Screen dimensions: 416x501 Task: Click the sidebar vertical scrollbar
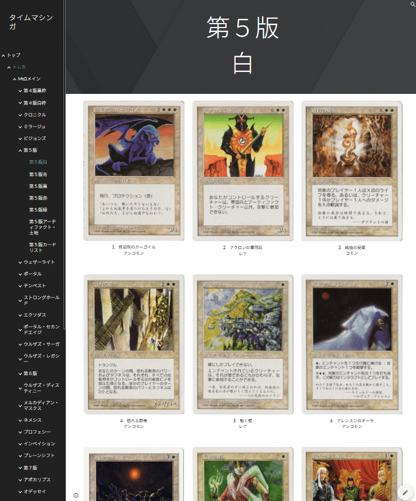(x=65, y=169)
